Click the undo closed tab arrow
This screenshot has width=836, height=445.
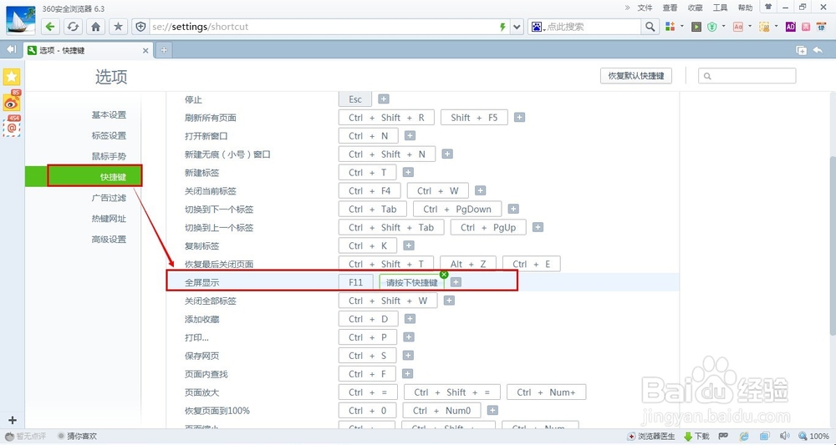tap(818, 50)
